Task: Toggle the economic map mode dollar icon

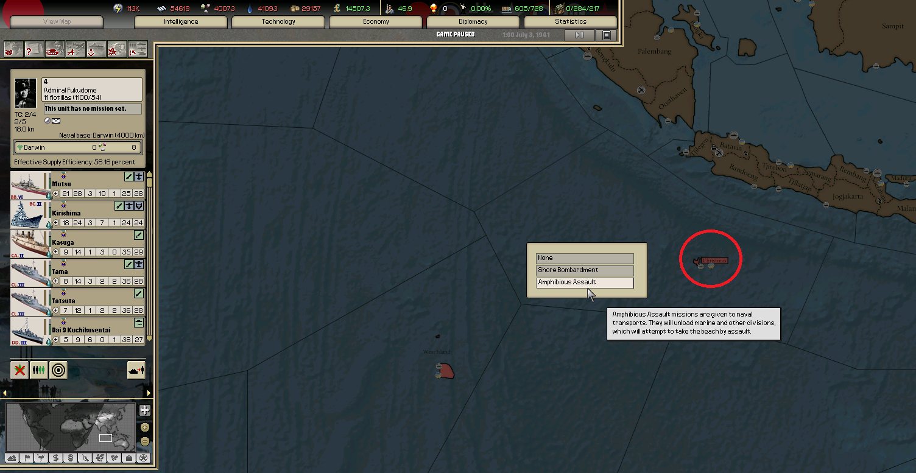Action: [x=55, y=458]
